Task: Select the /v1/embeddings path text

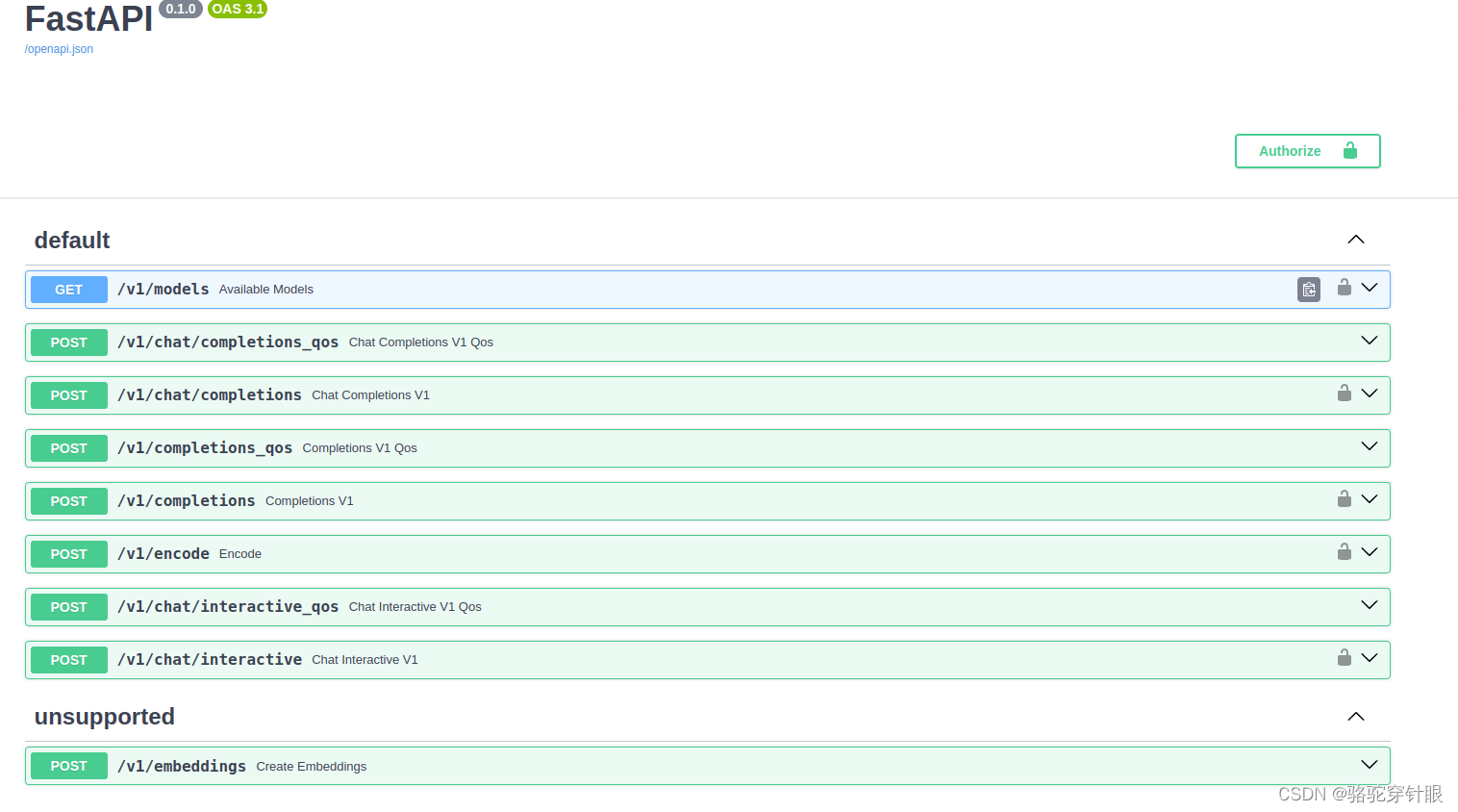Action: point(182,767)
